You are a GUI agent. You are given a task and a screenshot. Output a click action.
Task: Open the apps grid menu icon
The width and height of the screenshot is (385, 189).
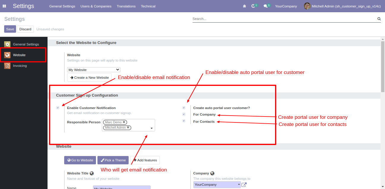(4, 6)
